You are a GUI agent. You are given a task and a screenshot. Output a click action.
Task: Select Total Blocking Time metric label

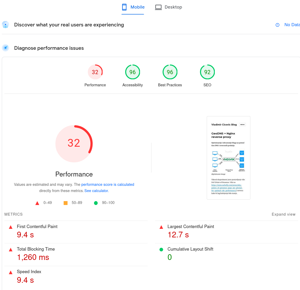36,249
